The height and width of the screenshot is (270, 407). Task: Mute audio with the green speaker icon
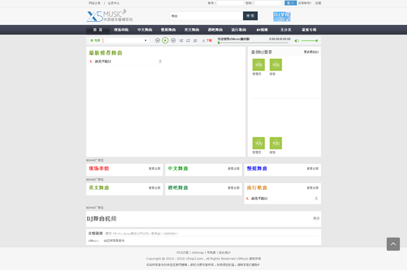296,41
